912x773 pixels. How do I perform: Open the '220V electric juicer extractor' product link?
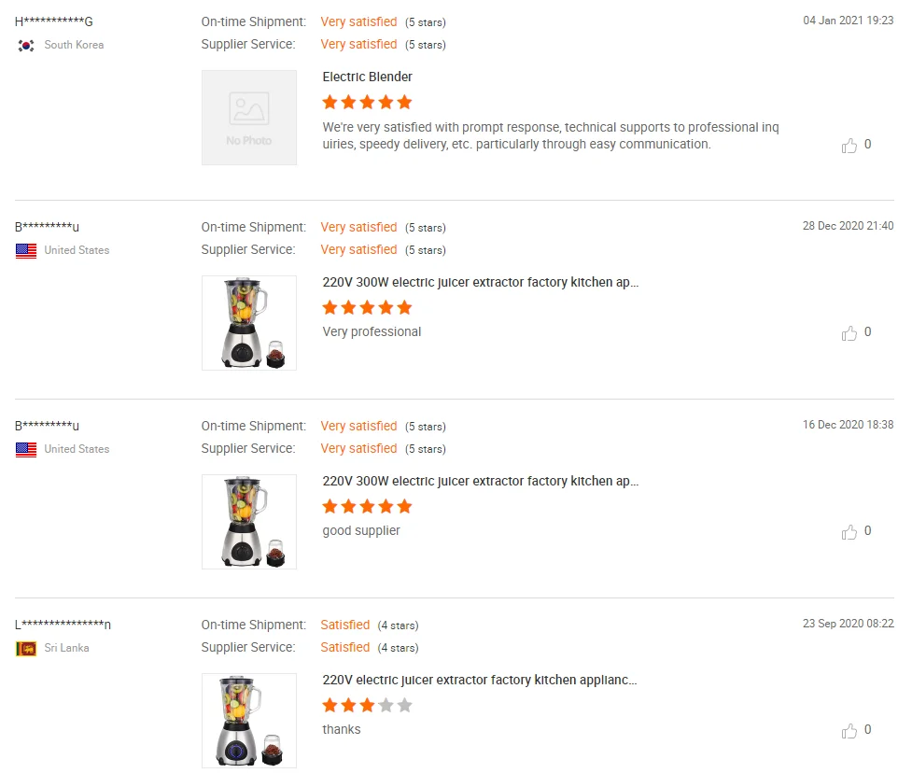tap(480, 681)
